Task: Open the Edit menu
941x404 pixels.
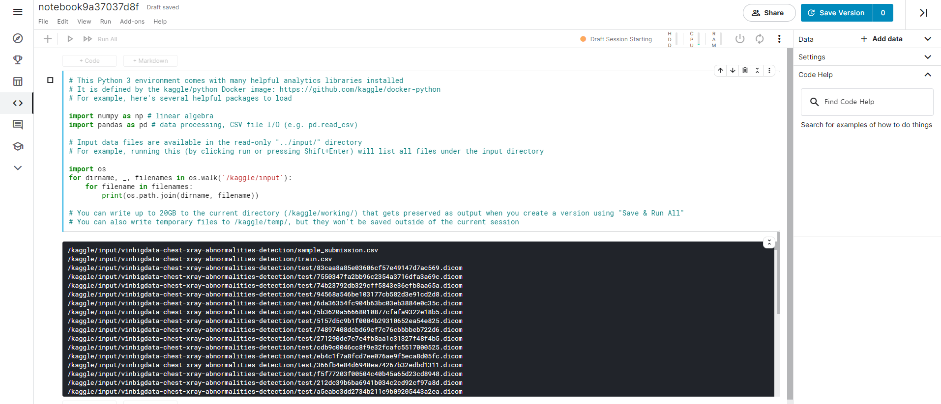Action: (x=62, y=22)
